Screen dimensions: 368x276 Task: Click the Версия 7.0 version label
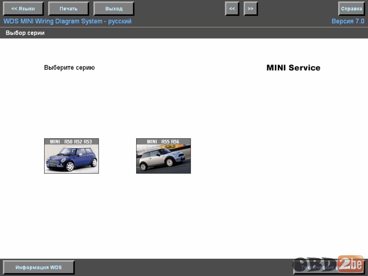348,21
